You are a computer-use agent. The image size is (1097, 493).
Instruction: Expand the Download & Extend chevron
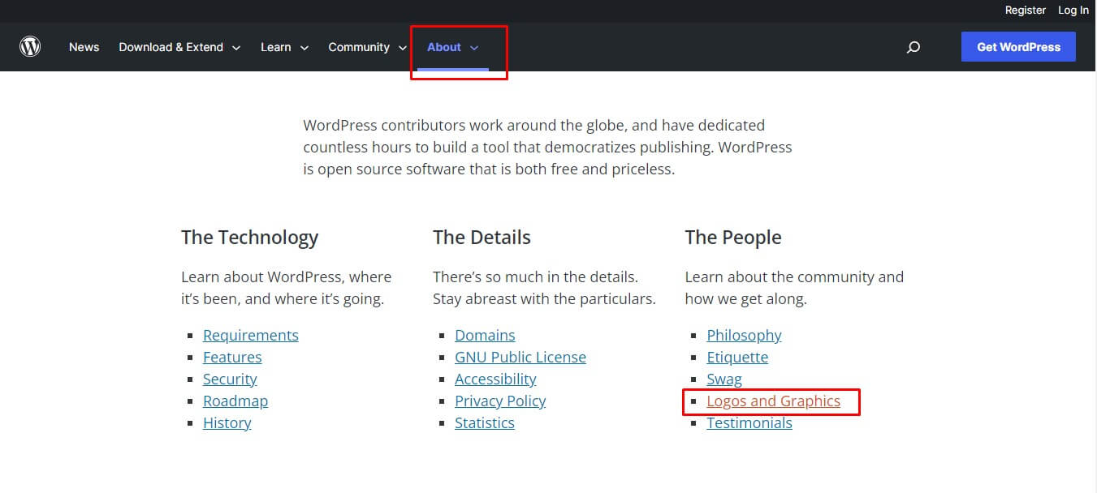pos(236,48)
